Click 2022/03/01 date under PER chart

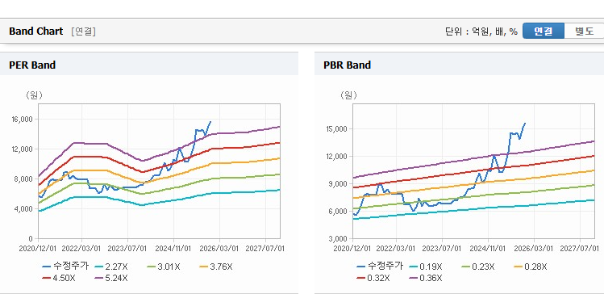(81, 249)
